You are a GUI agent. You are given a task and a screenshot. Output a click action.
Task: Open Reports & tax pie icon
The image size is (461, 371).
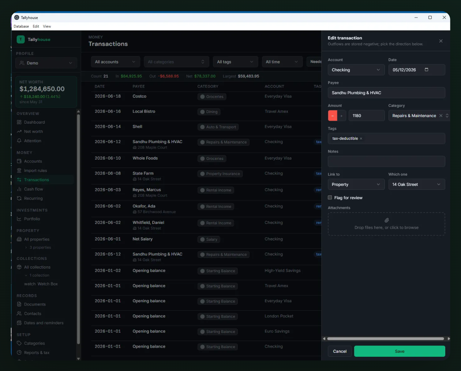click(x=19, y=352)
